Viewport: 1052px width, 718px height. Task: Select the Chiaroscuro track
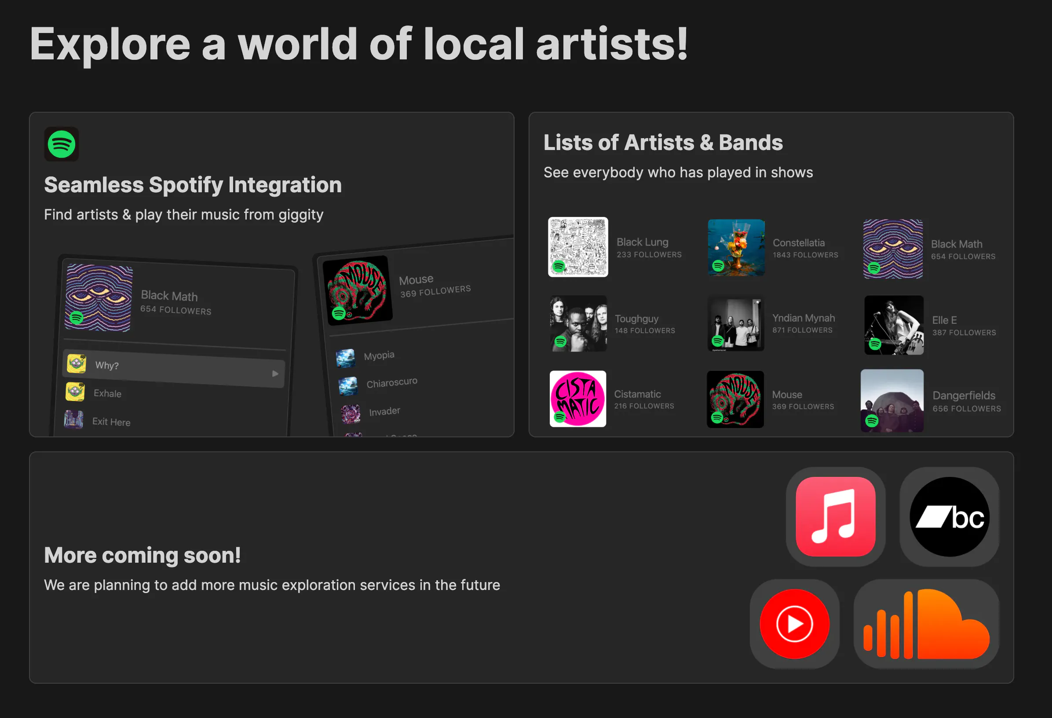[391, 383]
